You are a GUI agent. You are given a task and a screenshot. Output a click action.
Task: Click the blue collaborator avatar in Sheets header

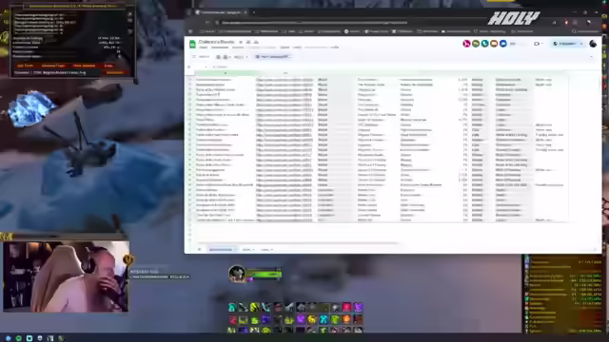click(503, 44)
